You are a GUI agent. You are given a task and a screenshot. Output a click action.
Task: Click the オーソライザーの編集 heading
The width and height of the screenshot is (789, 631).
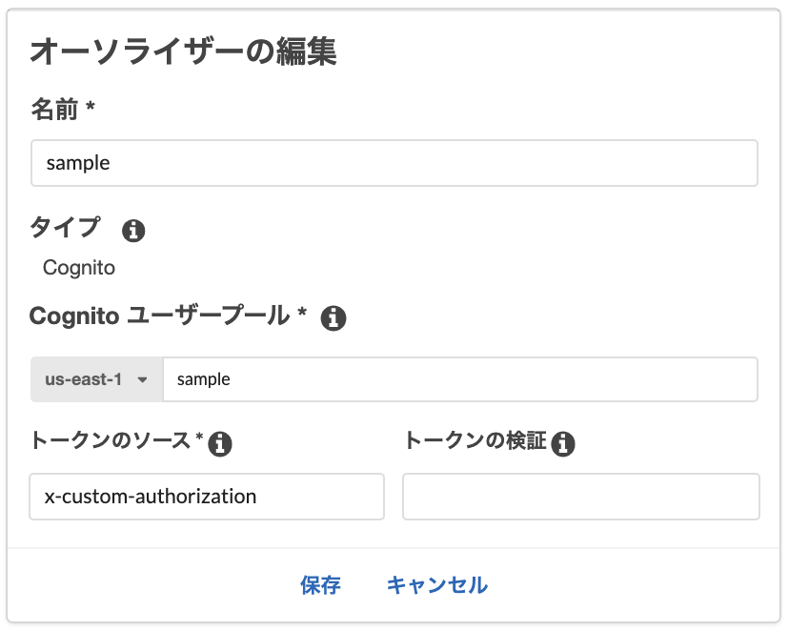point(184,51)
